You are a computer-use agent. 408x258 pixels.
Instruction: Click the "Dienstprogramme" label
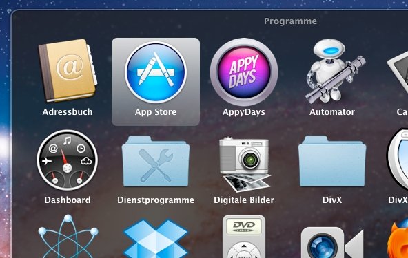click(x=156, y=200)
